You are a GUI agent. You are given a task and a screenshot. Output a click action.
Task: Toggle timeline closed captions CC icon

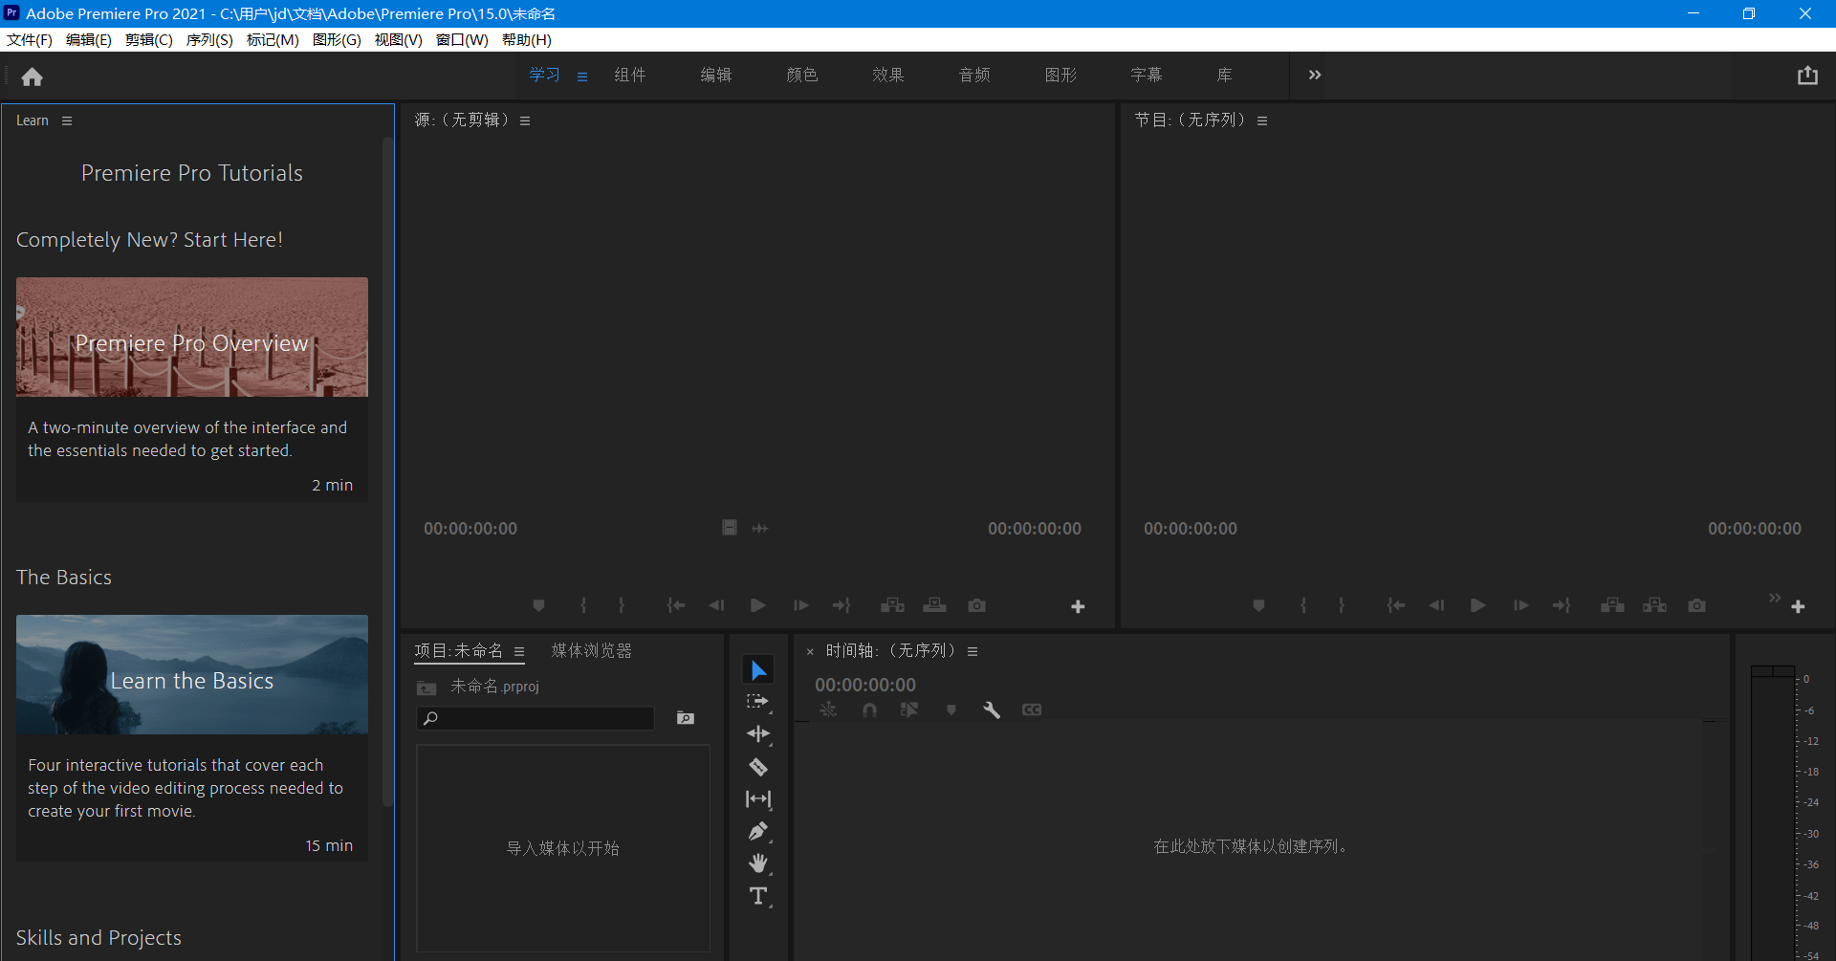pos(1032,710)
